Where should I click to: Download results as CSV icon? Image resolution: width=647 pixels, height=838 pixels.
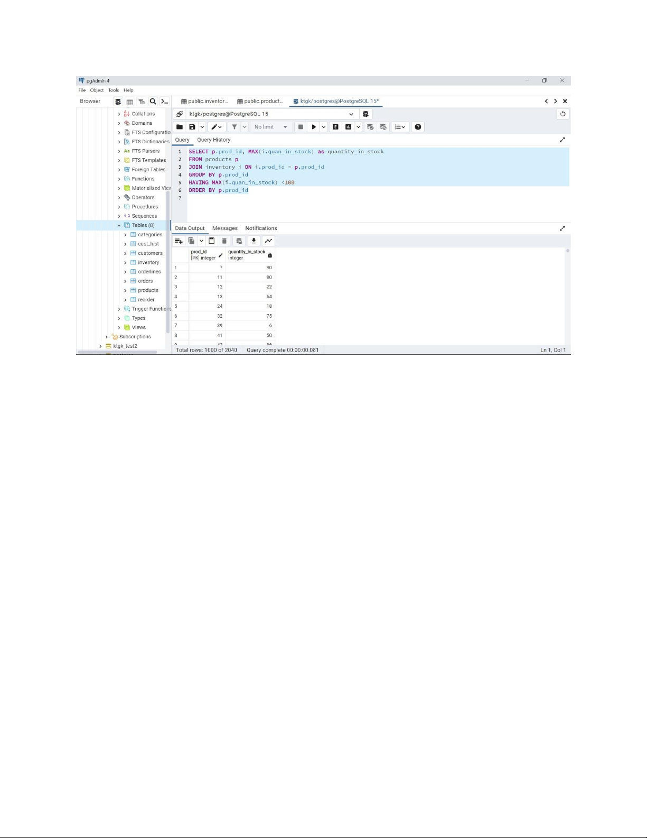tap(254, 241)
